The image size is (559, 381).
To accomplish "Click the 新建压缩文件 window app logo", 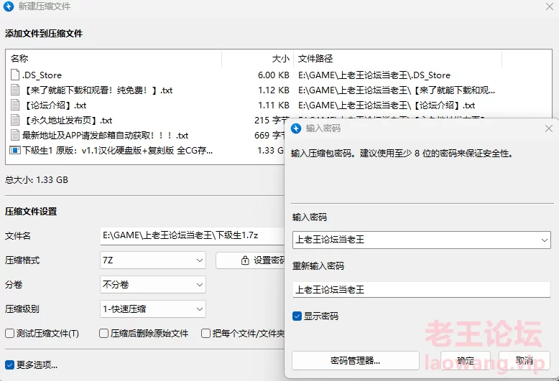I will click(9, 6).
